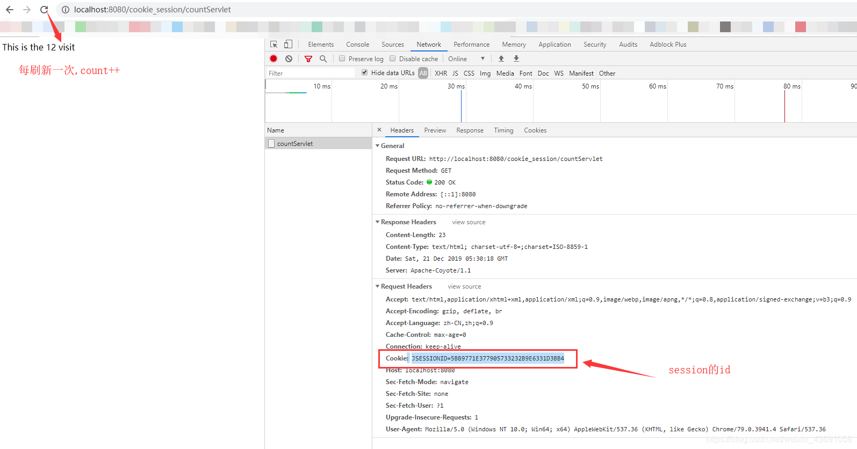857x449 pixels.
Task: Close the request details pane
Action: pos(379,130)
